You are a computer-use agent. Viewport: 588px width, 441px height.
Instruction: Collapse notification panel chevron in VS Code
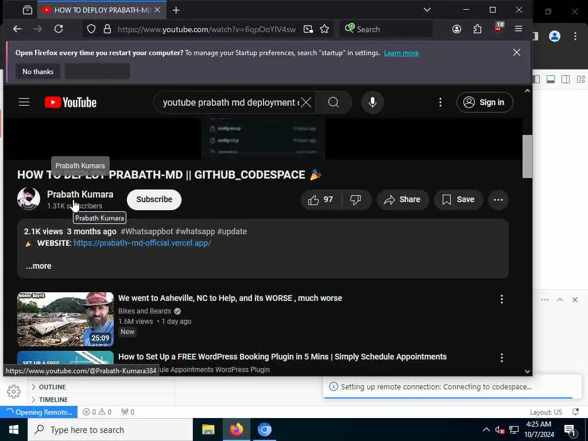[x=560, y=300]
